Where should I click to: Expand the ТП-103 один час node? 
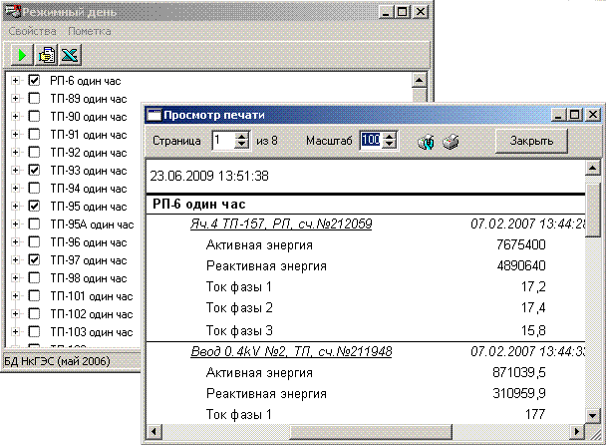[15, 331]
